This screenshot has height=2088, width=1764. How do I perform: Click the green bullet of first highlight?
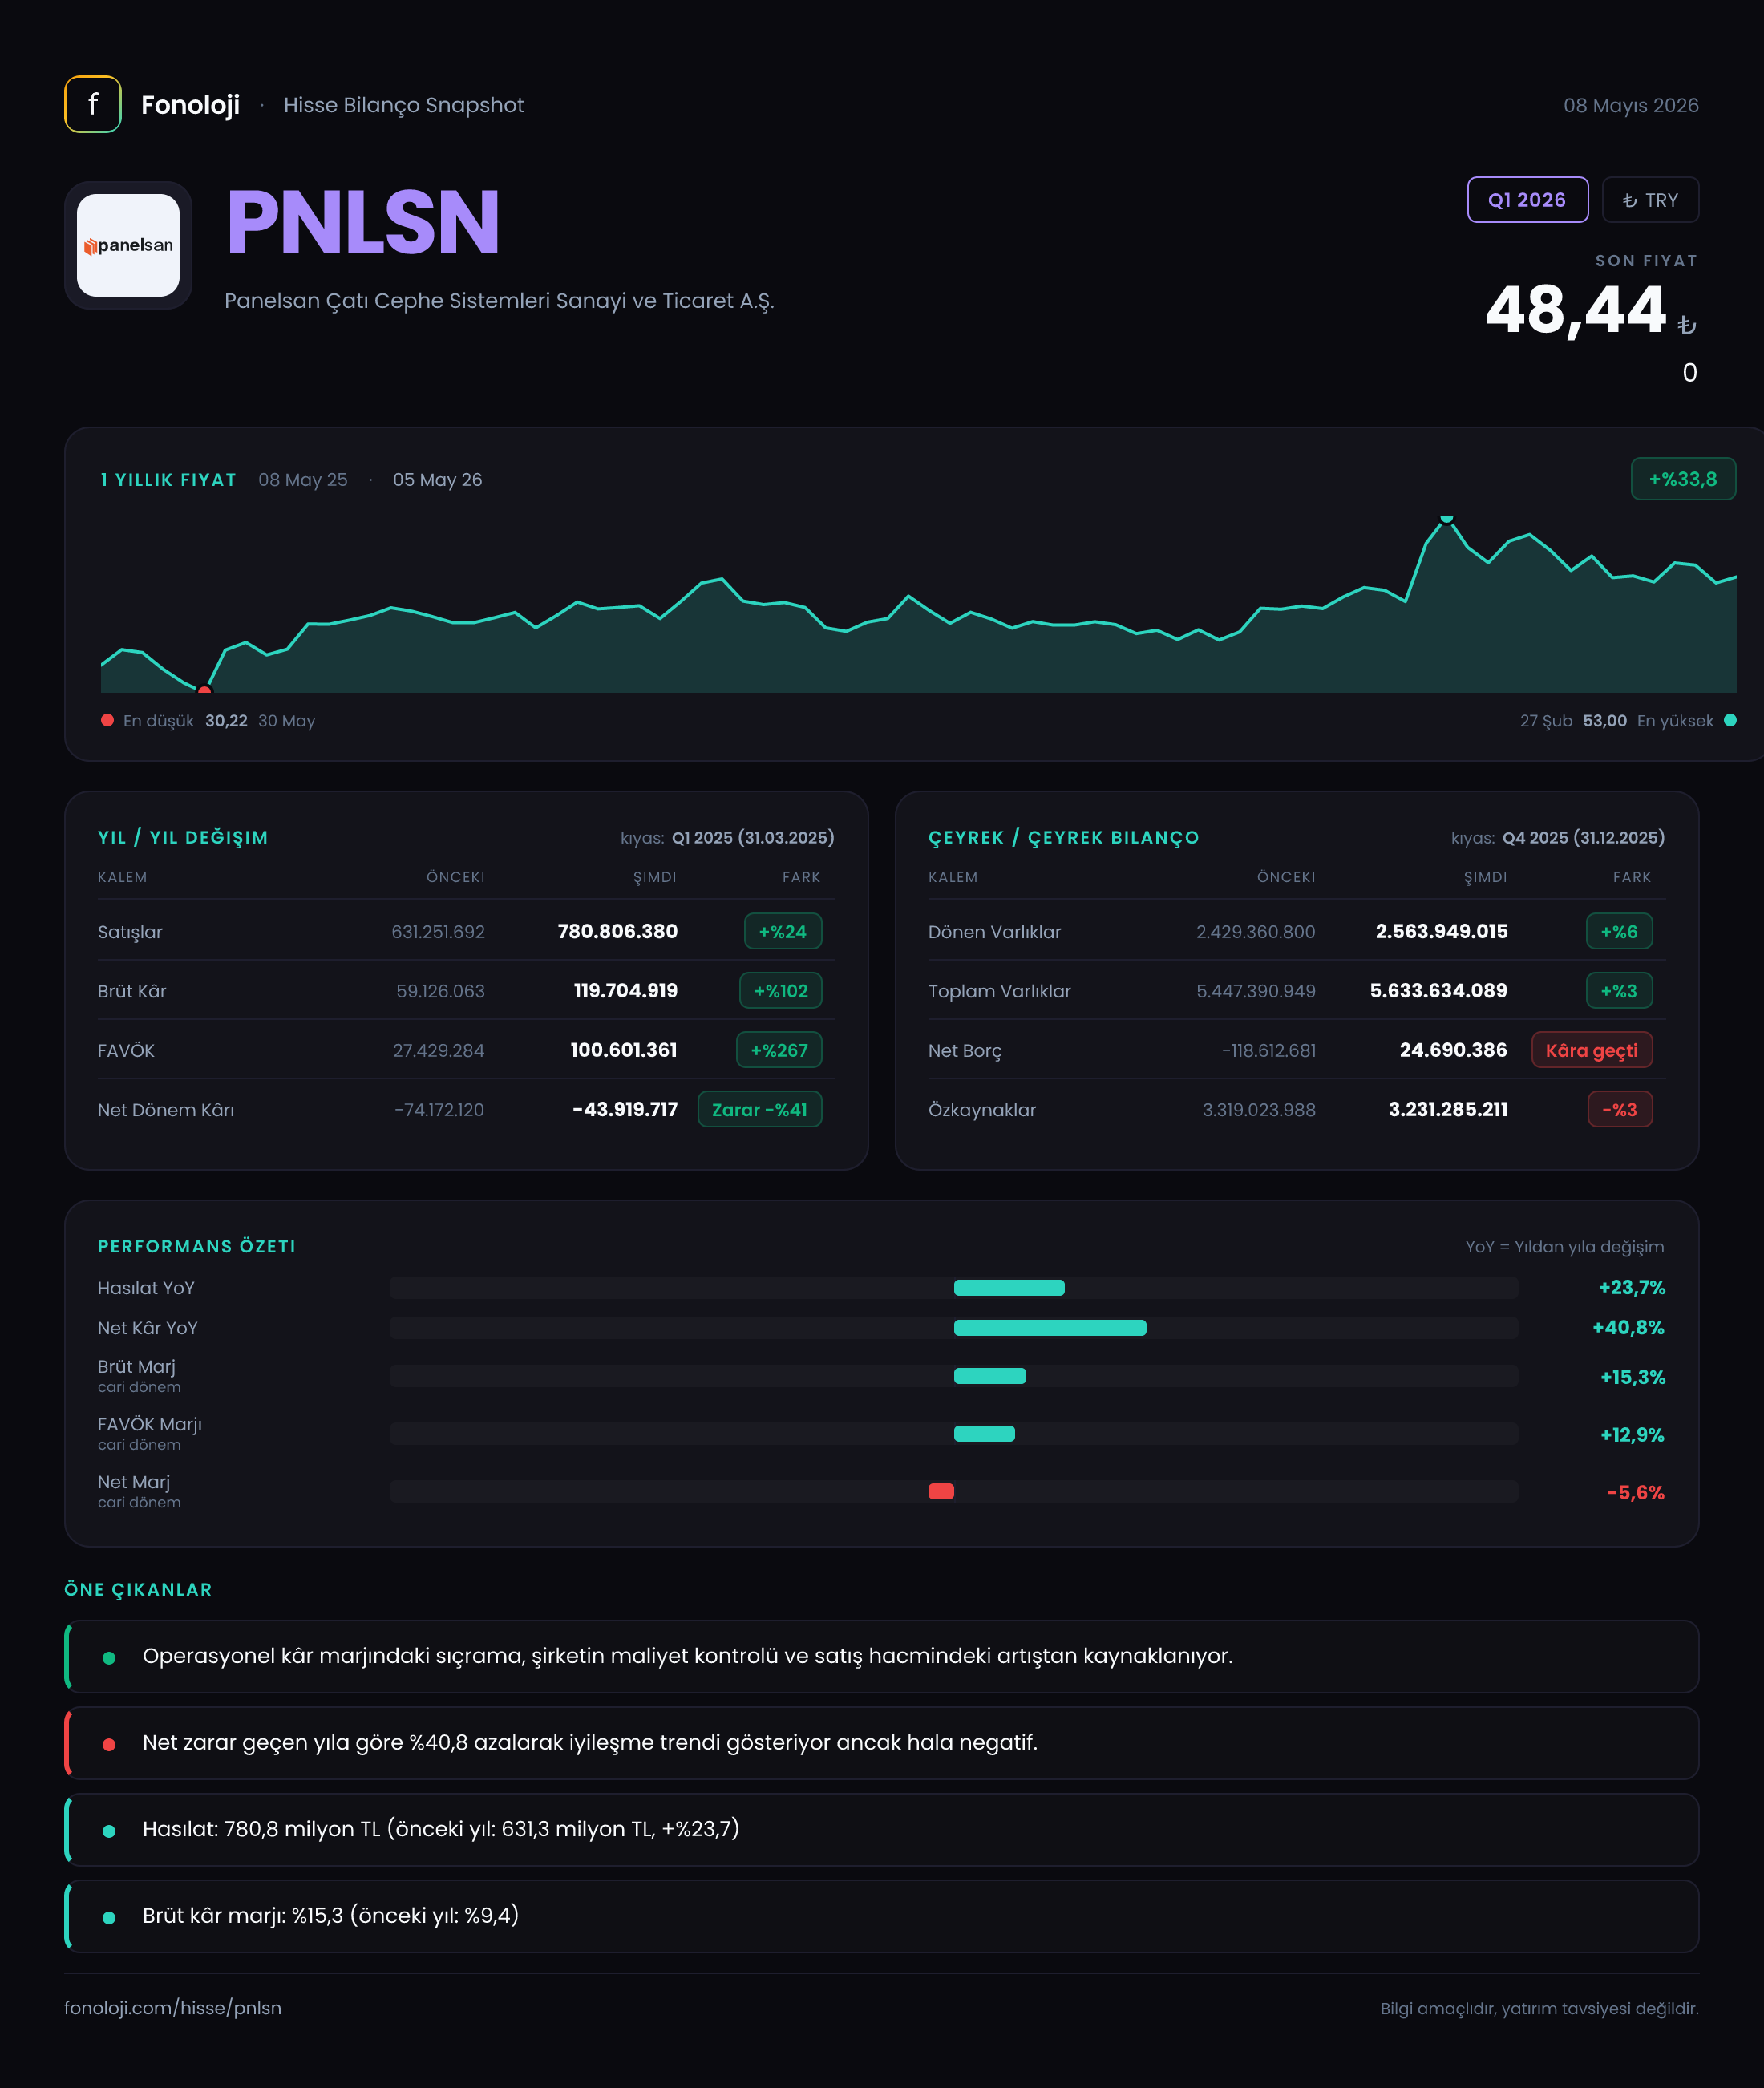[x=109, y=1658]
